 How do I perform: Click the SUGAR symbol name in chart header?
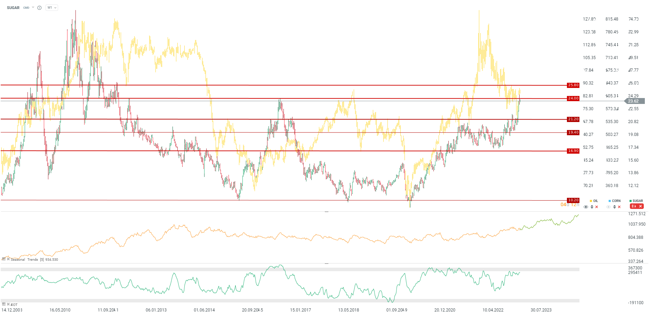point(13,8)
